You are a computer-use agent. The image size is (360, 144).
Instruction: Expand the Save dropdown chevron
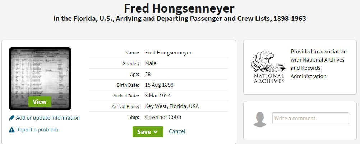tap(156, 132)
